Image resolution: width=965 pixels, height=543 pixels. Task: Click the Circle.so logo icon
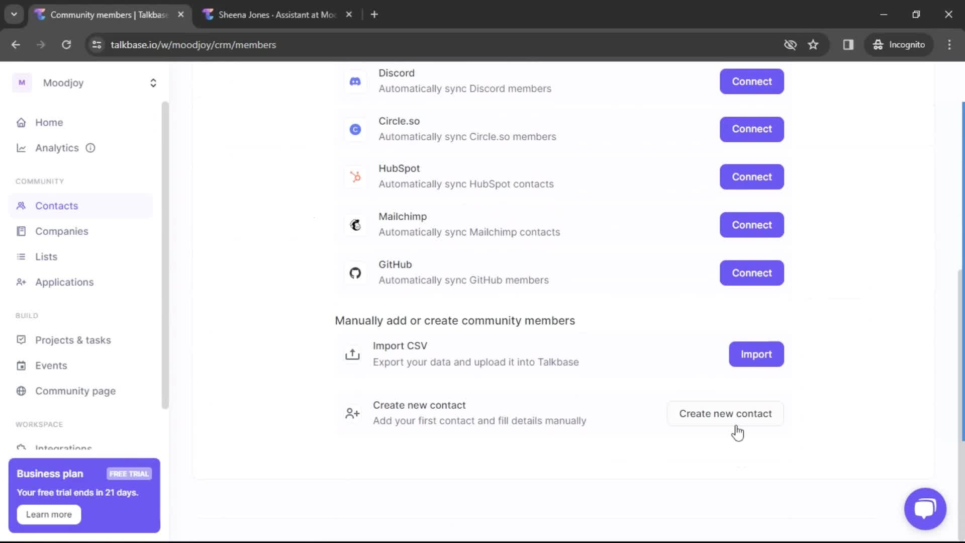(355, 129)
